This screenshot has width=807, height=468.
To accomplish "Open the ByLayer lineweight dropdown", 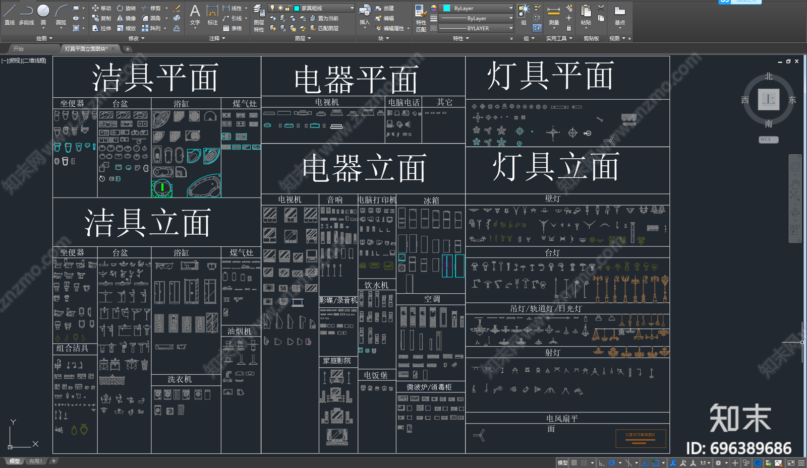I will 476,18.
